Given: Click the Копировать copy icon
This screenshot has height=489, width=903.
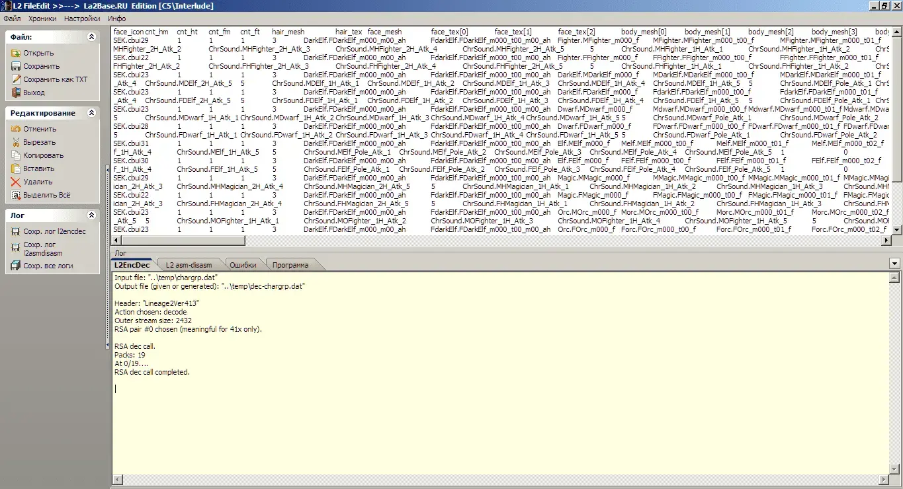Looking at the screenshot, I should (x=16, y=155).
